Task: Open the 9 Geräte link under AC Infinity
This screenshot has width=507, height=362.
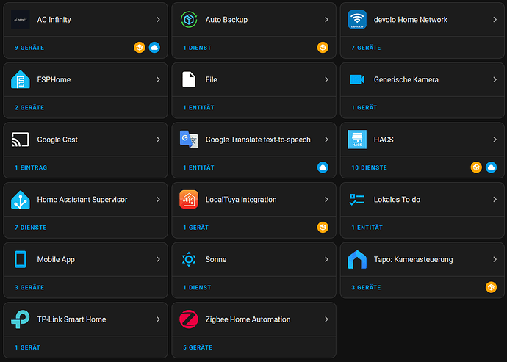Action: 29,48
